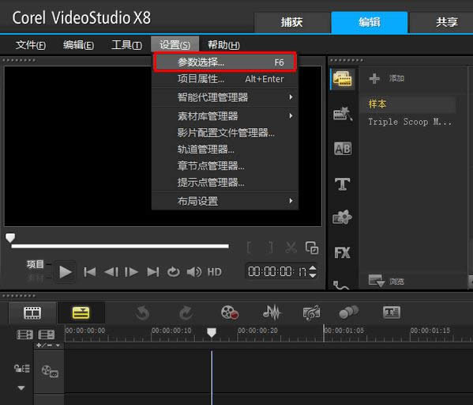The width and height of the screenshot is (473, 405).
Task: Click the system volume speaker icon
Action: [194, 272]
